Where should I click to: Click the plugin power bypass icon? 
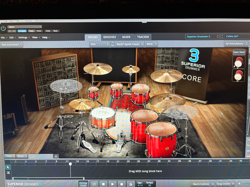(x=3, y=28)
